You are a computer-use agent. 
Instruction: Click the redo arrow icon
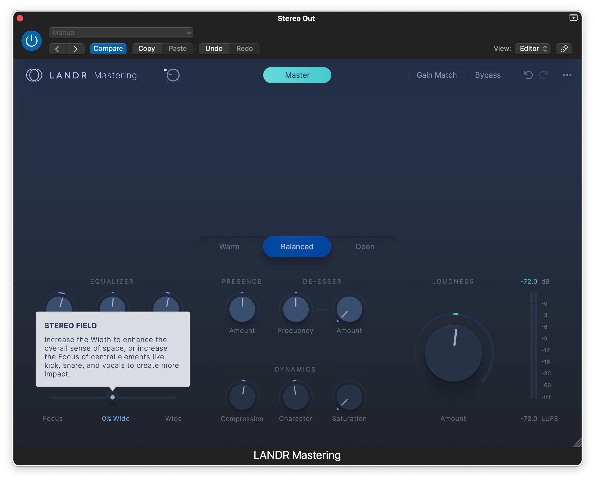[x=544, y=75]
